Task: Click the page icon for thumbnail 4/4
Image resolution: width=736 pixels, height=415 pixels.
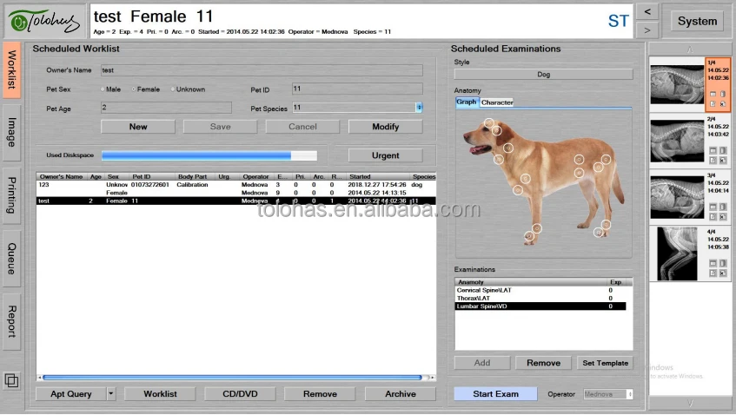Action: click(723, 263)
